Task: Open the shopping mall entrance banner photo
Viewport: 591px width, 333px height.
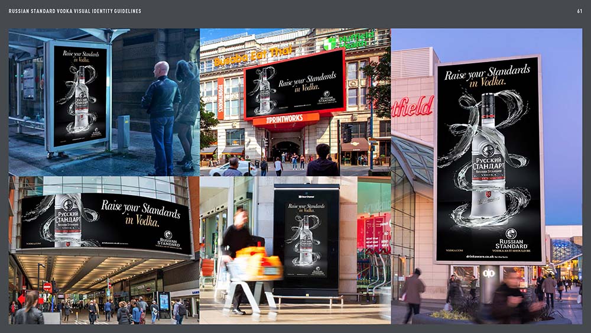Action: [104, 250]
